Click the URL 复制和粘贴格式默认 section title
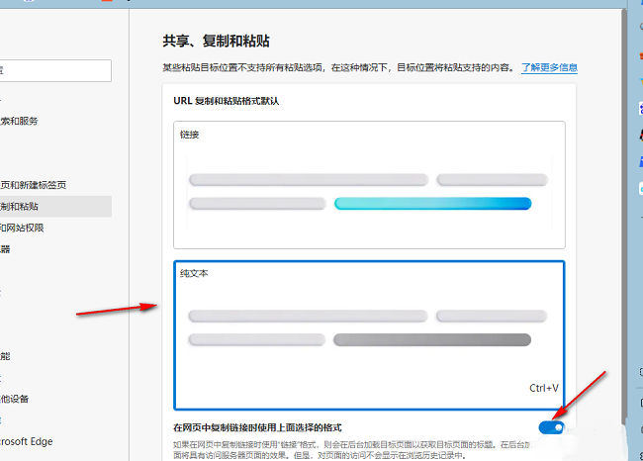 tap(226, 101)
